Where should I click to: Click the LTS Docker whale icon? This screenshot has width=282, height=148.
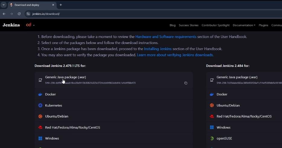40,94
